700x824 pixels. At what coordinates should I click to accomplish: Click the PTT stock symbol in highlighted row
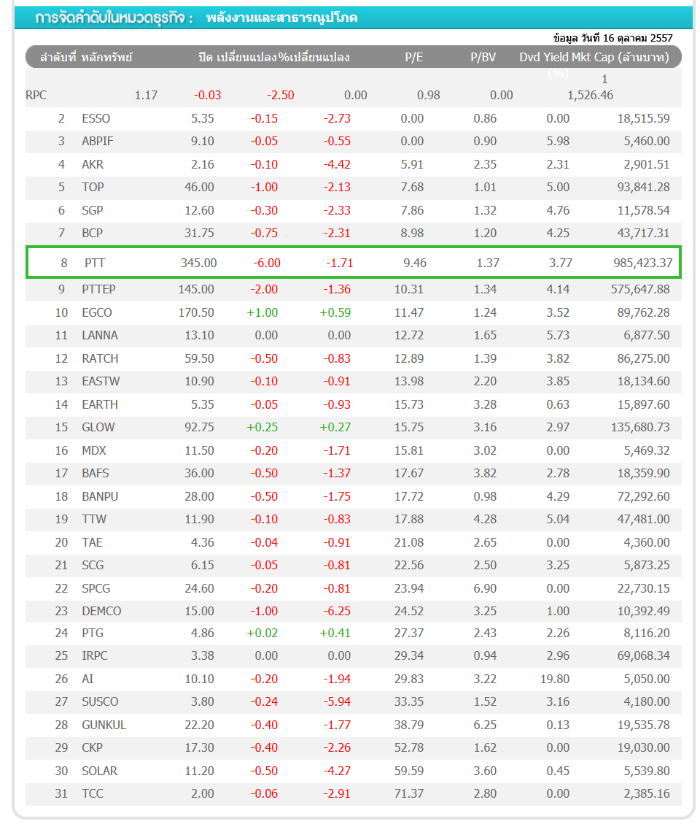(95, 263)
